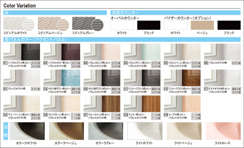Select the ミディアムベージュ floor sample
The width and height of the screenshot is (244, 148).
coord(53,24)
